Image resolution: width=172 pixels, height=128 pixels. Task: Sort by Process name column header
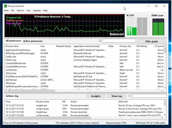coord(12,46)
